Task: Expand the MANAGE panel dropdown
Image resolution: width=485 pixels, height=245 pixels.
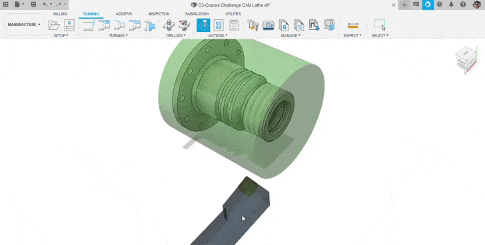Action: click(x=290, y=35)
